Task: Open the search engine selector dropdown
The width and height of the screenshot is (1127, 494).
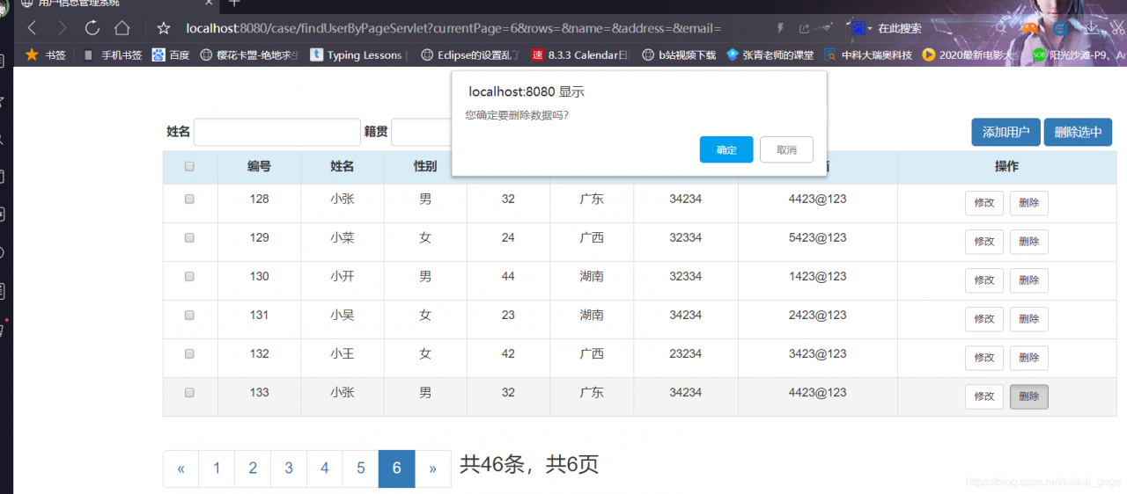Action: click(861, 28)
